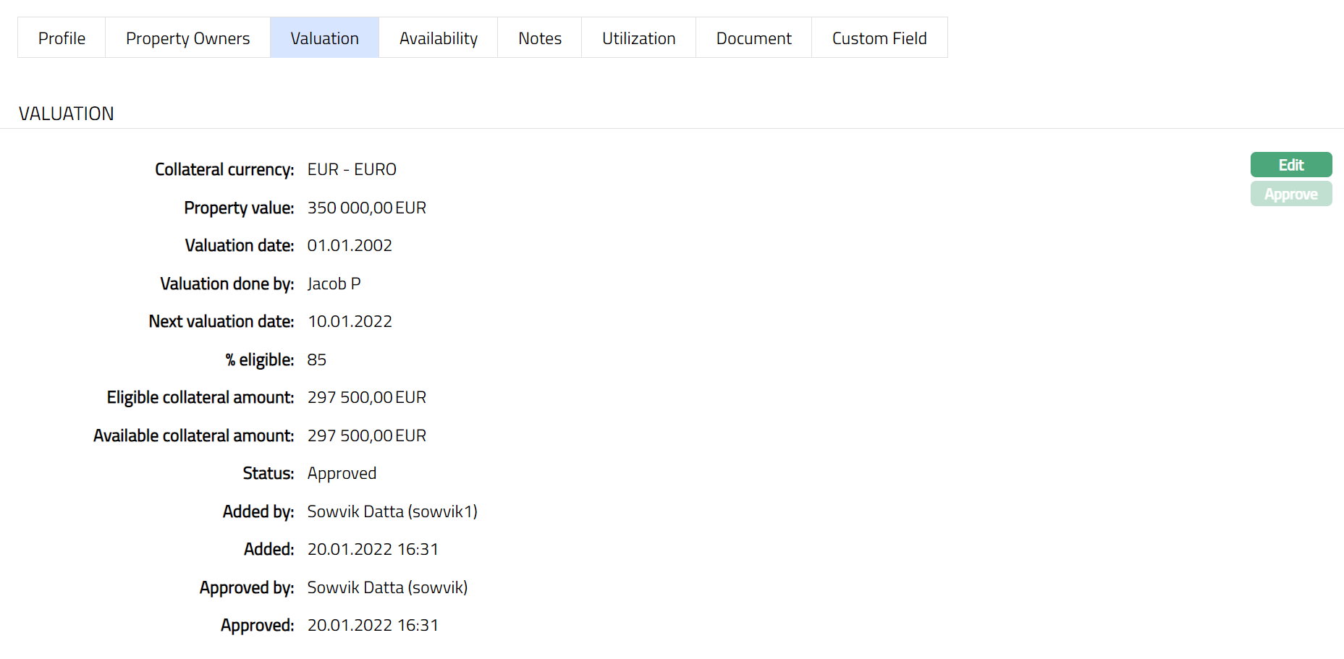1344x659 pixels.
Task: Click the VALUATION section heading
Action: [x=67, y=114]
